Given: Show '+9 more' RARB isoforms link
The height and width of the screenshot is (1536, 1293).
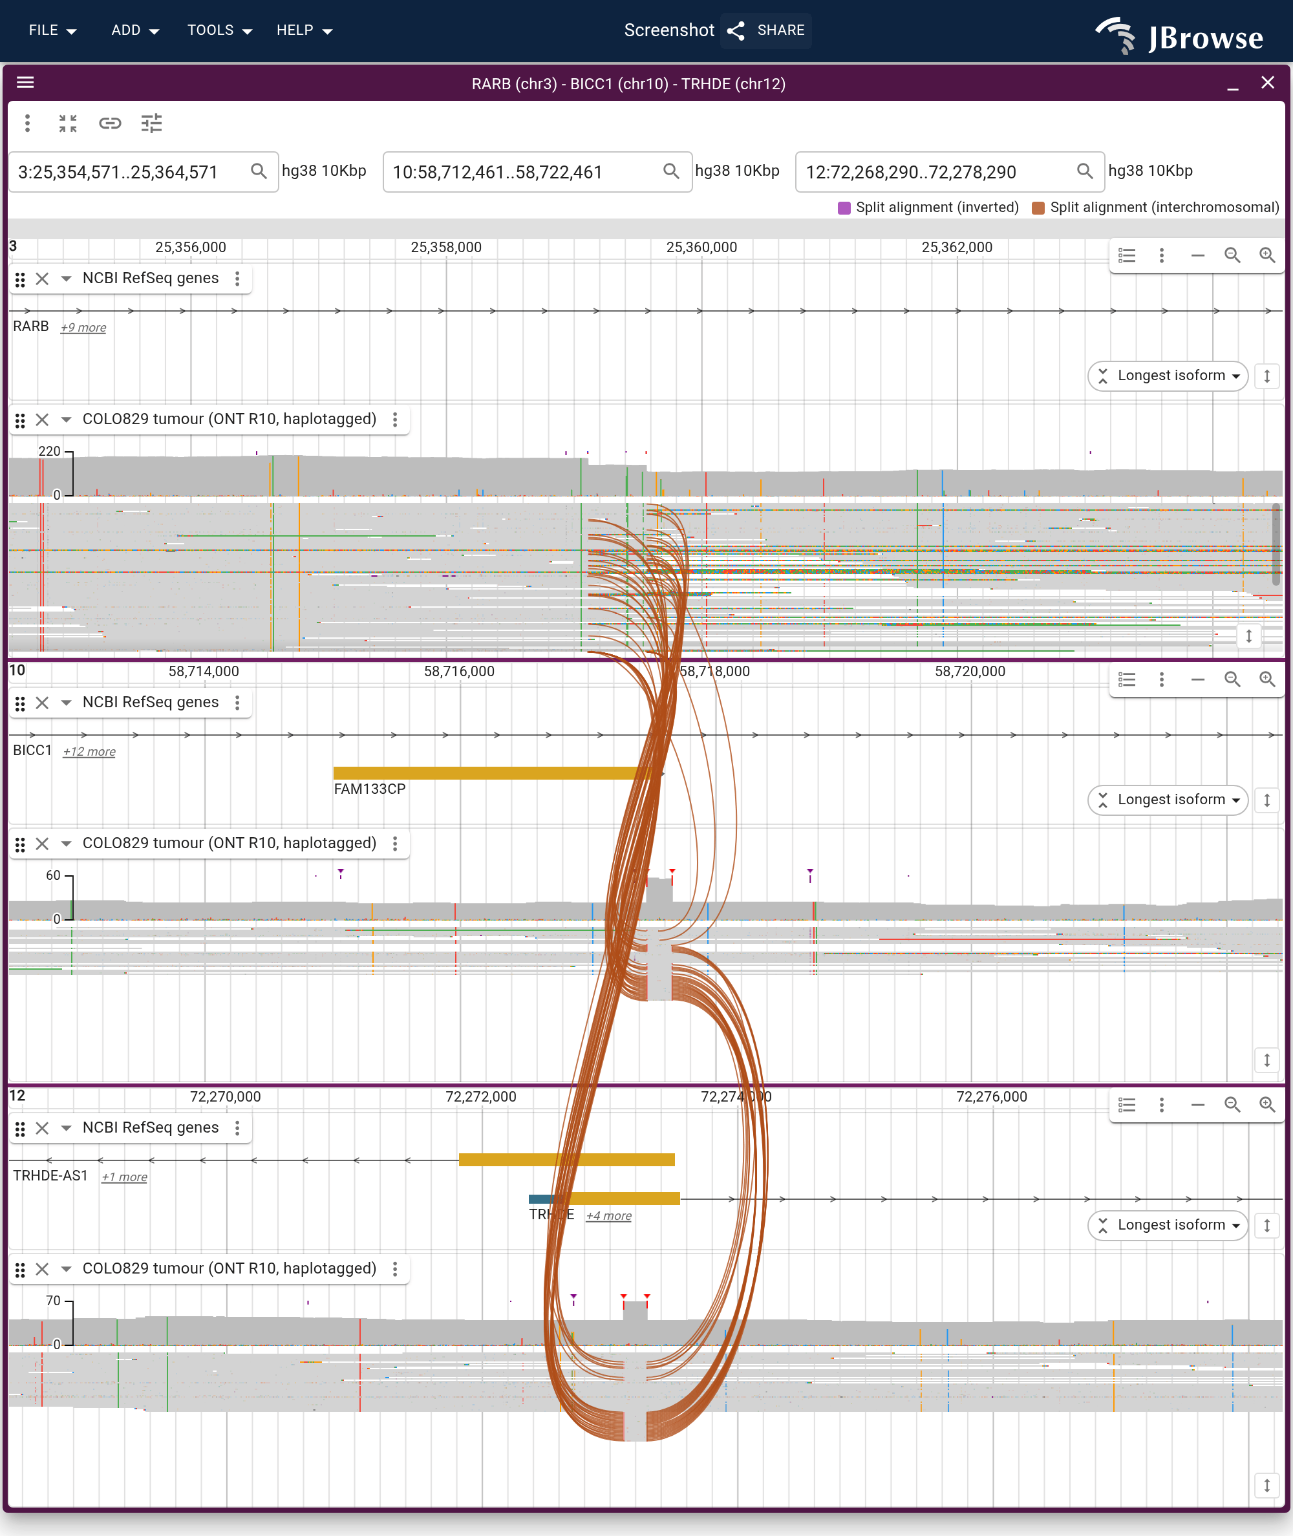Looking at the screenshot, I should [83, 328].
